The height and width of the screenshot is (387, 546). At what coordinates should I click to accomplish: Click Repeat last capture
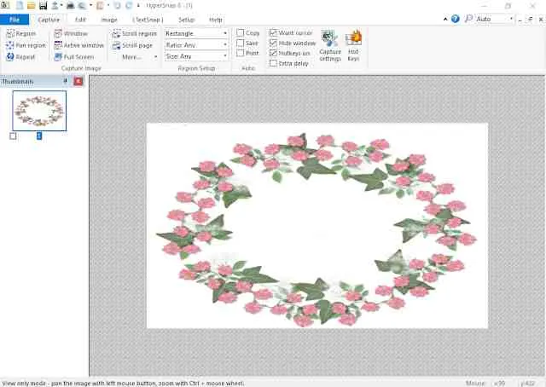(x=10, y=57)
